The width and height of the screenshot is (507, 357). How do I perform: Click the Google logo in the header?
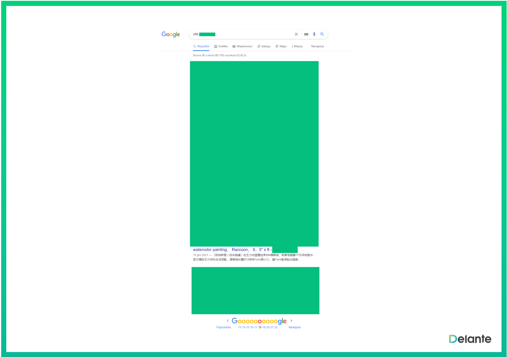171,34
